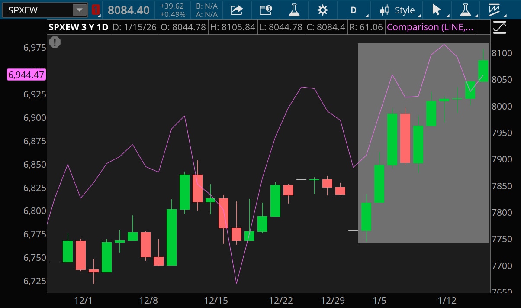This screenshot has width=521, height=308.
Task: Click the gray warning exclamation icon on chart
Action: tap(55, 42)
